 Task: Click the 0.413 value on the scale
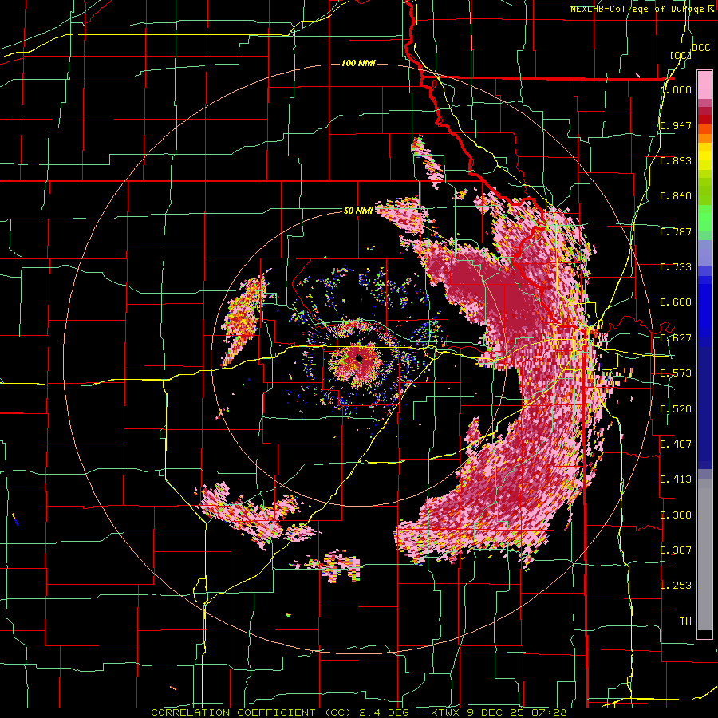coord(676,479)
